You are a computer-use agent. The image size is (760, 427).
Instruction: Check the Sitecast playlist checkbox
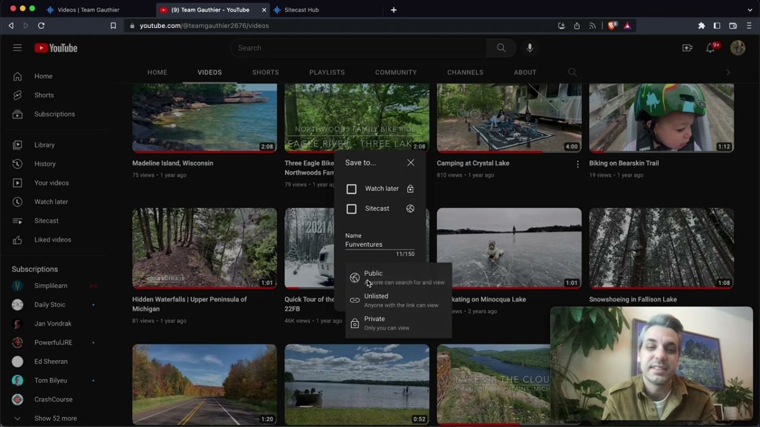click(351, 209)
